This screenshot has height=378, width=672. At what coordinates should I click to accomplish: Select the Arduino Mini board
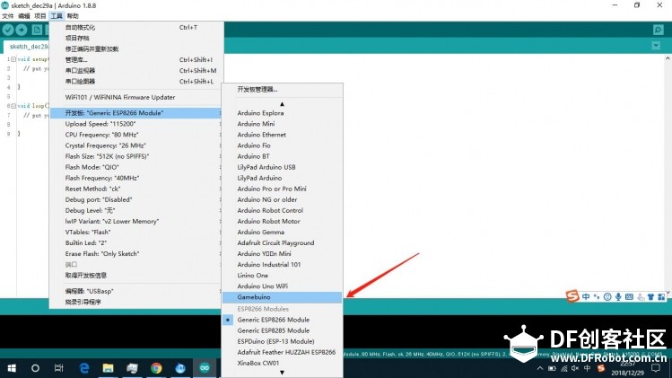(283, 124)
